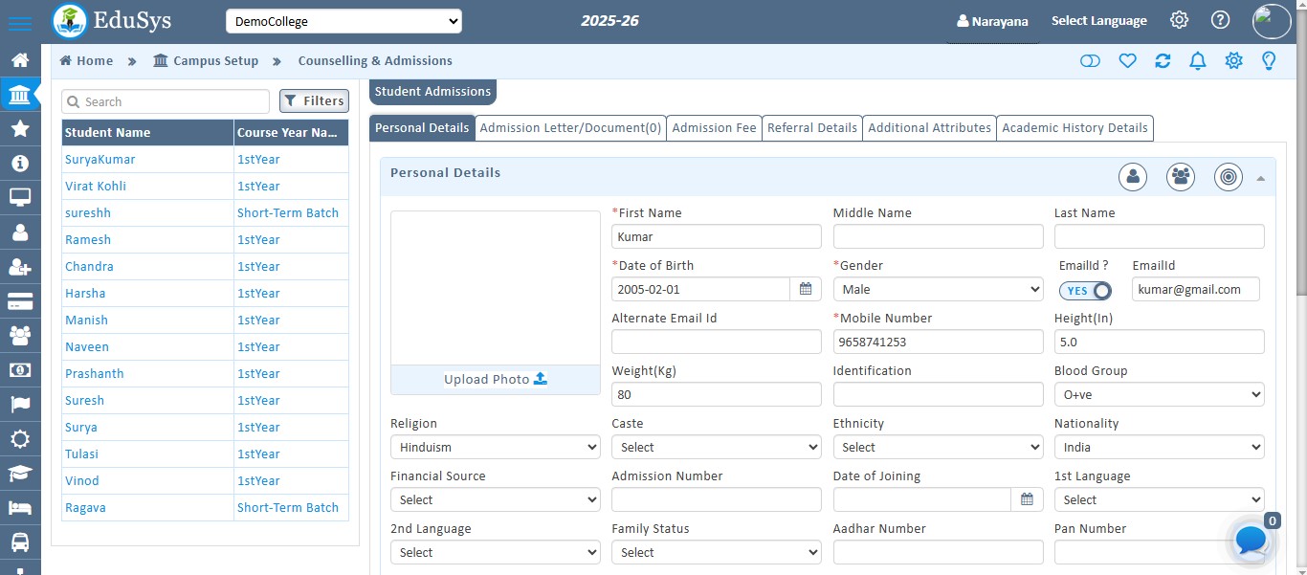This screenshot has width=1307, height=575.
Task: Select the Home icon in left sidebar
Action: point(21,58)
